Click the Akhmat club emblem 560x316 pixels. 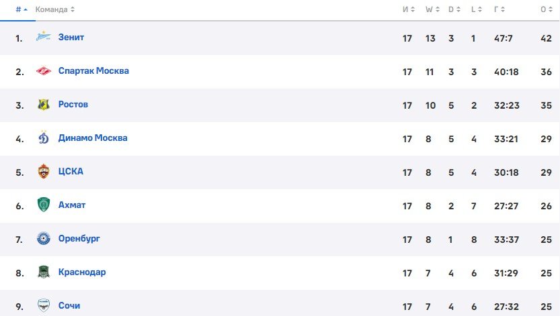(44, 205)
